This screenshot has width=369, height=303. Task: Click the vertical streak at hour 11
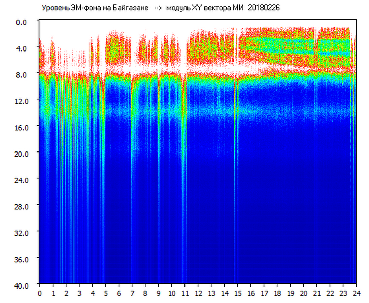tap(184, 168)
